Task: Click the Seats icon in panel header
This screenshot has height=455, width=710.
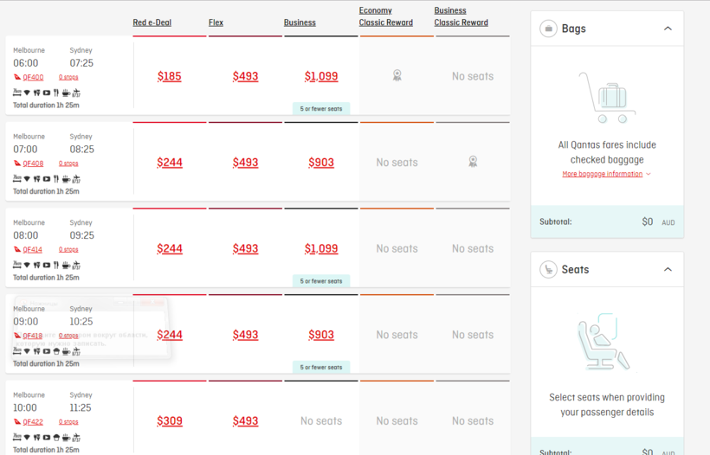Action: pos(548,270)
